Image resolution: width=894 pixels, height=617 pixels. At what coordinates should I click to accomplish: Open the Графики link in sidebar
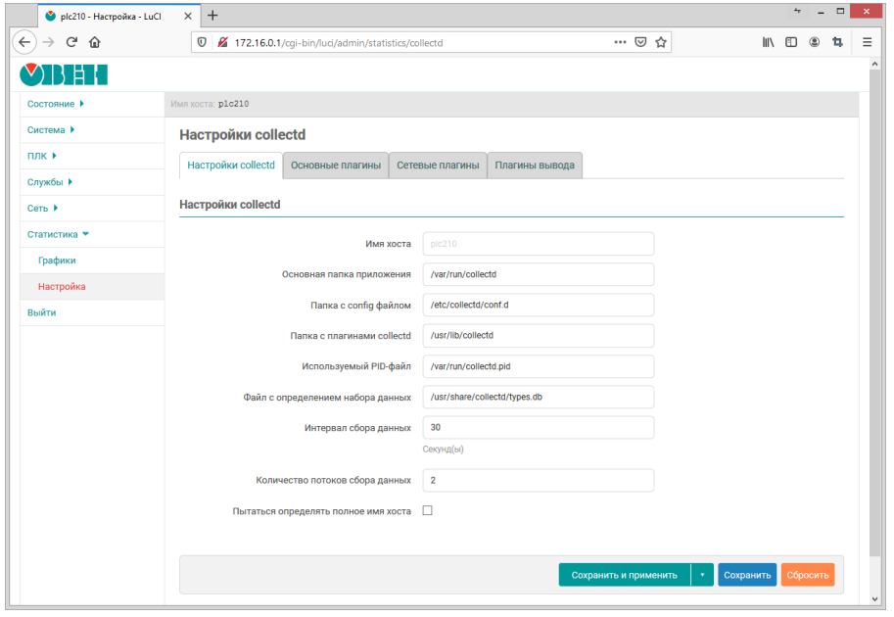(x=57, y=261)
